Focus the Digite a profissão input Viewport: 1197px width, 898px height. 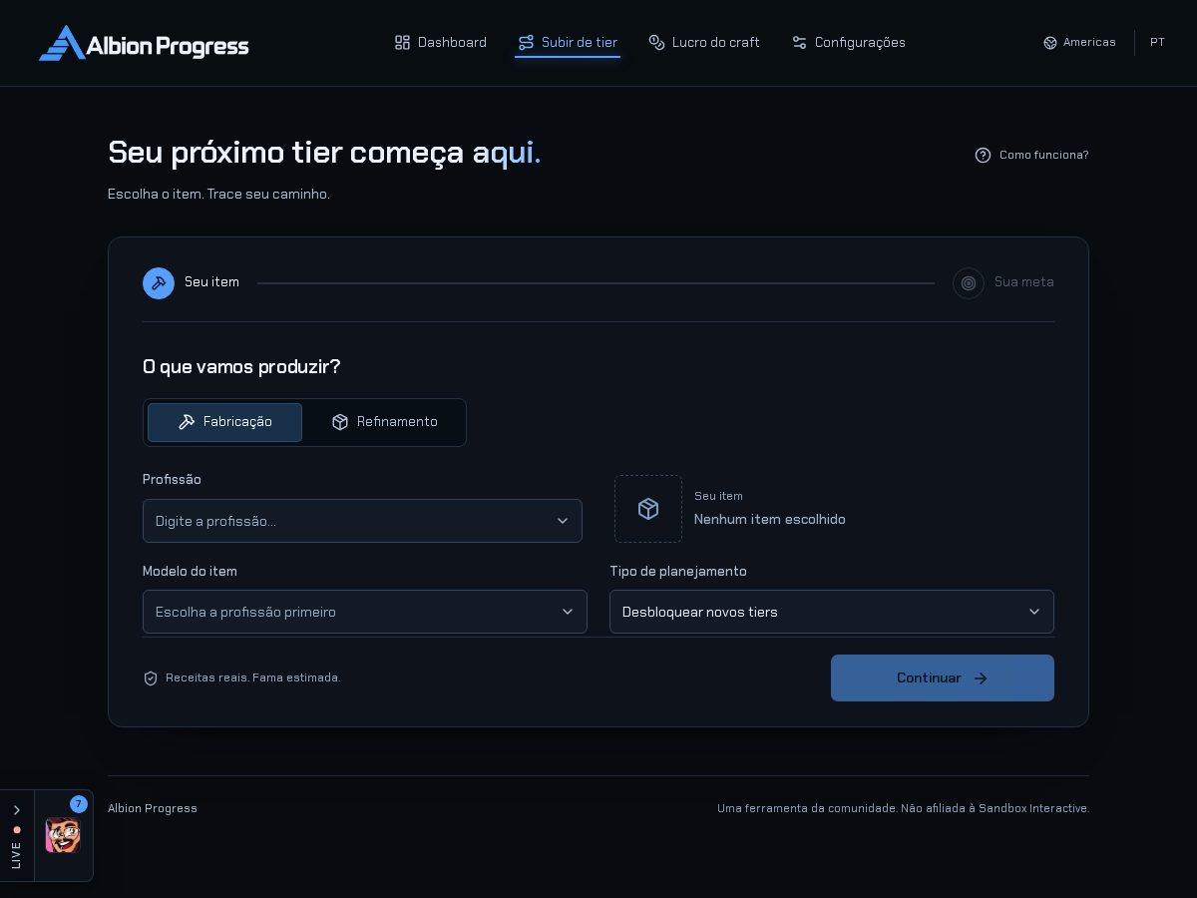coord(362,521)
